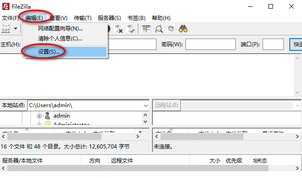Open the remote site path dropdown
302x178 pixels.
click(x=297, y=105)
